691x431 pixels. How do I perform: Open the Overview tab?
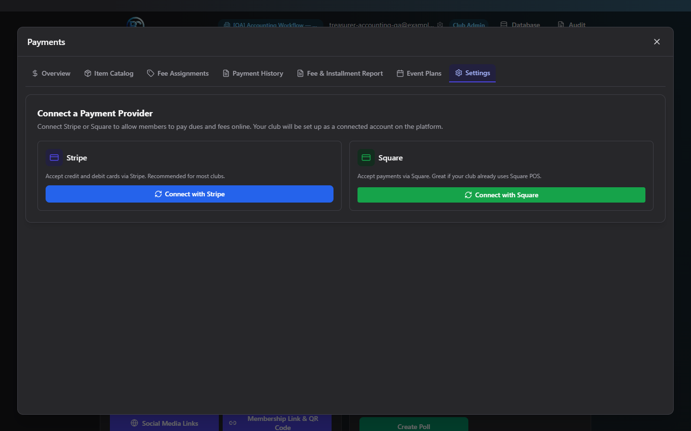51,73
